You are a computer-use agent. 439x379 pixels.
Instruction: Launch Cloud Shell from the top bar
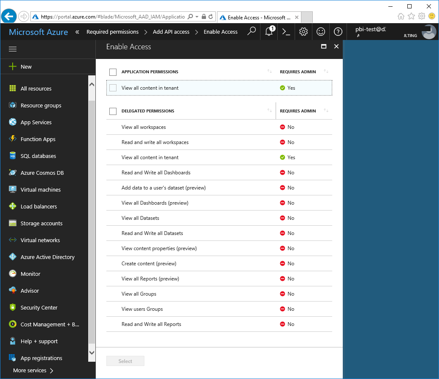(286, 32)
